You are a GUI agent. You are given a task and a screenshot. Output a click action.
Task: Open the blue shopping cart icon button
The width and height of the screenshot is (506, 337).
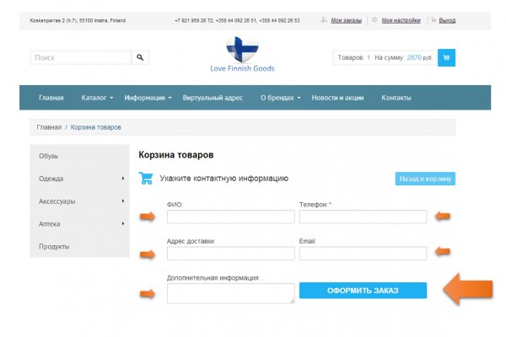(445, 58)
